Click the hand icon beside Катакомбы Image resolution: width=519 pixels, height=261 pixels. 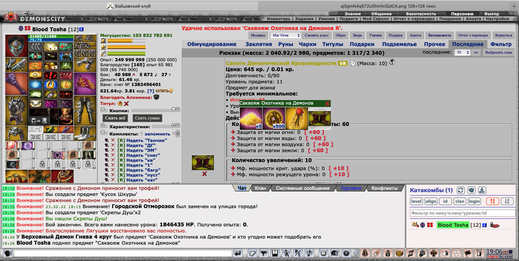pos(471,190)
